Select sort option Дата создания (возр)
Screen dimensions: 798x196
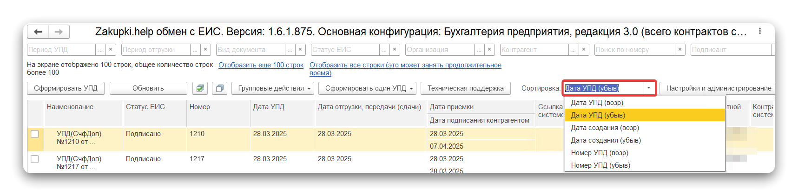(645, 128)
